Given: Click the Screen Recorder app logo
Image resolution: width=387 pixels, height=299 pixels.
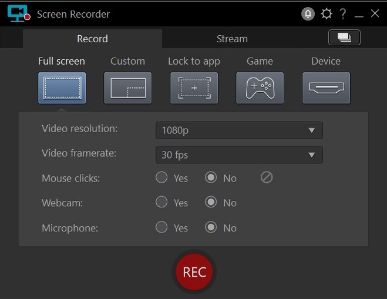Looking at the screenshot, I should 19,14.
